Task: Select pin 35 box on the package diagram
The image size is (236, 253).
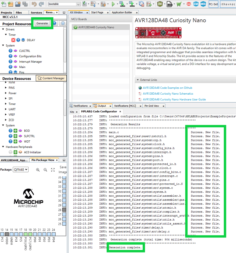Action: point(64,177)
